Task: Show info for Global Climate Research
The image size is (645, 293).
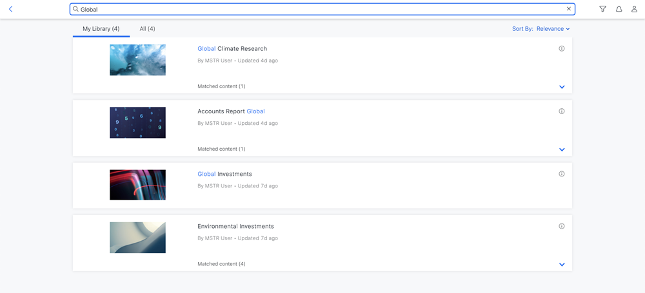Action: point(561,48)
